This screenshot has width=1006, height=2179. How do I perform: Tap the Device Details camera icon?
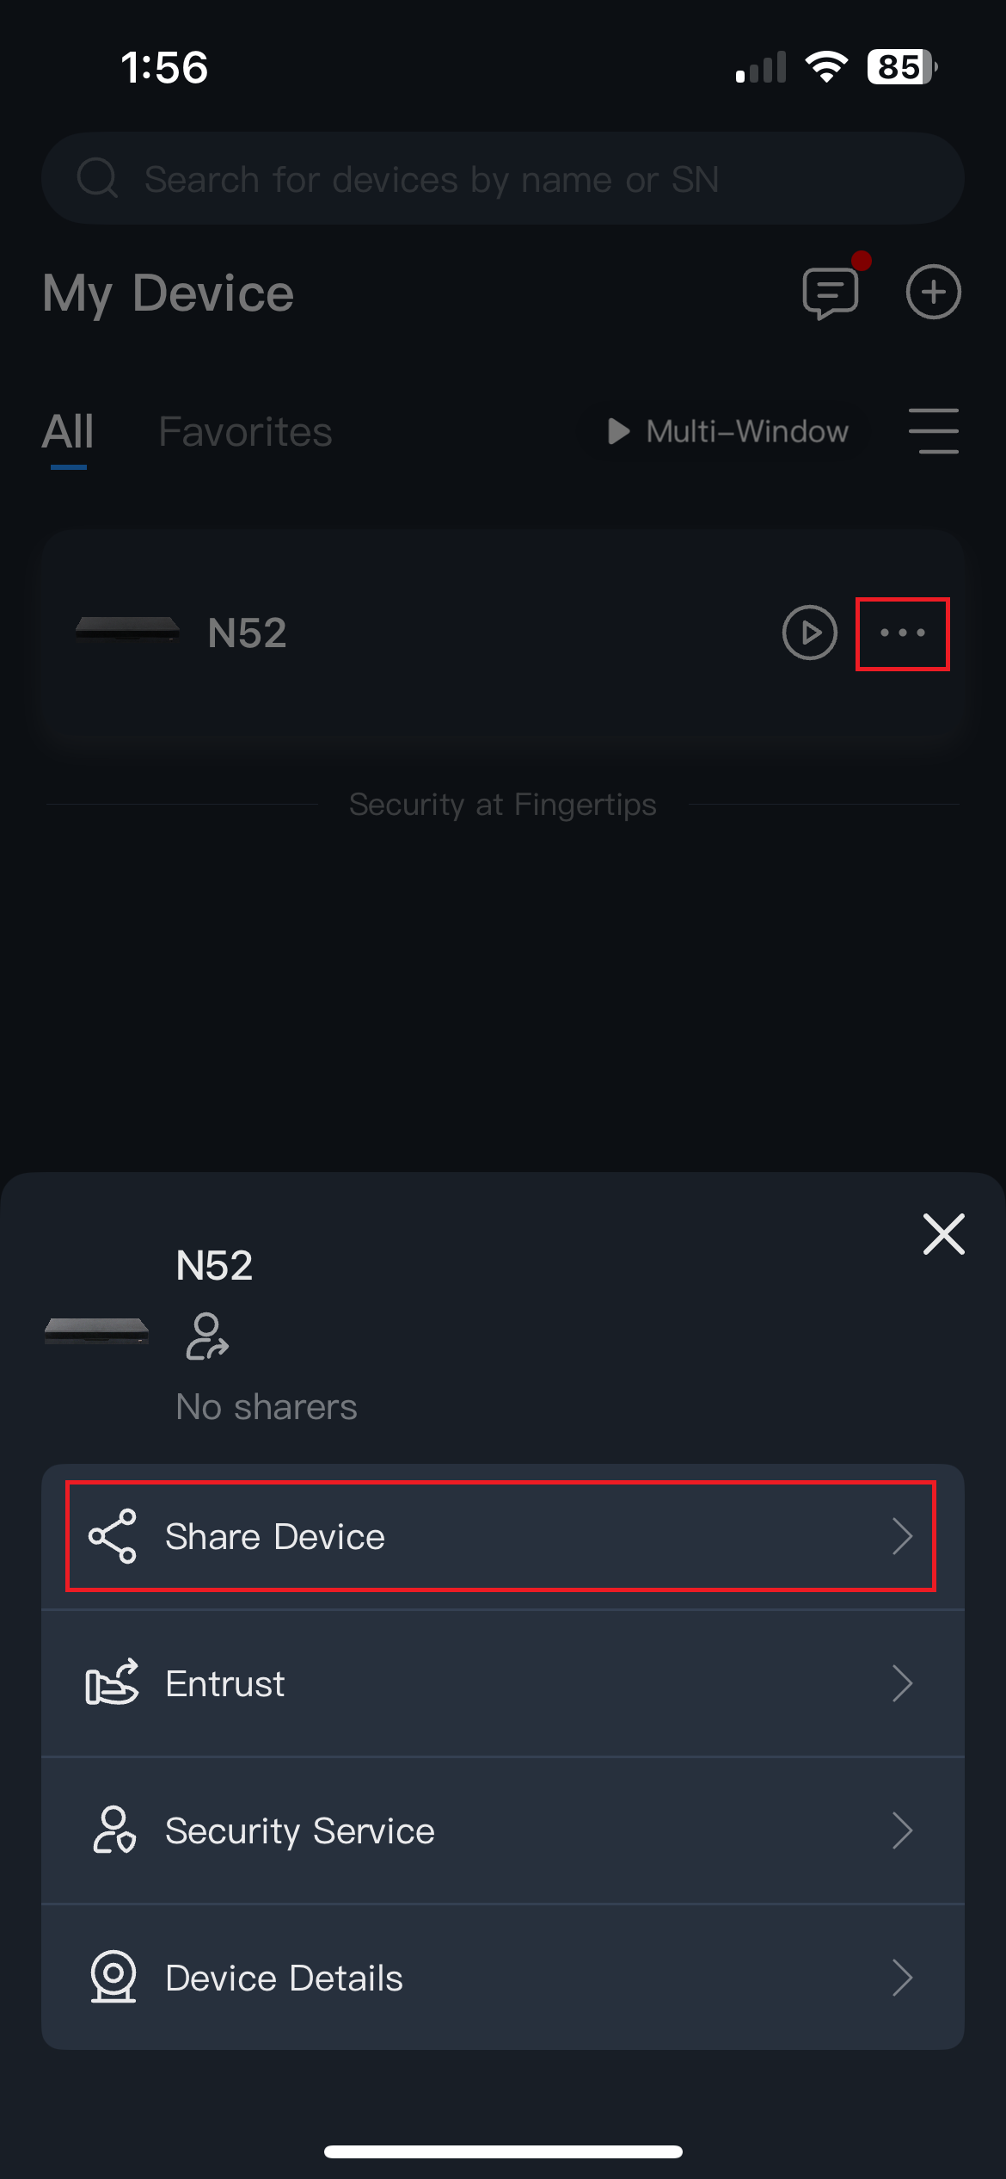tap(113, 1977)
